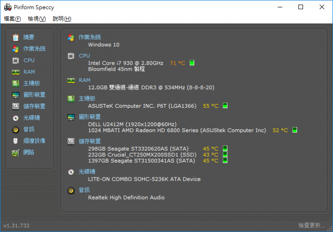
Task: Open the 音訊 heading link in summary
Action: tap(84, 190)
